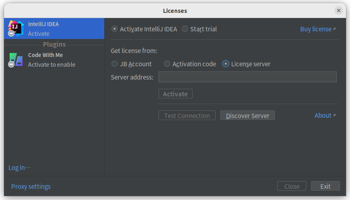Focus the Server address text field
350x200 pixels.
tap(247, 77)
